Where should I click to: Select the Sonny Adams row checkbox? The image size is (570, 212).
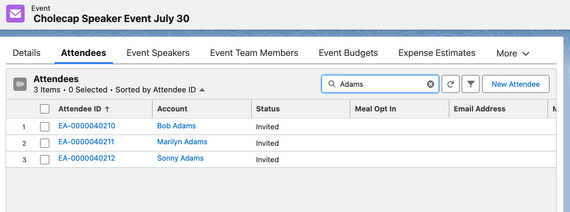point(45,159)
